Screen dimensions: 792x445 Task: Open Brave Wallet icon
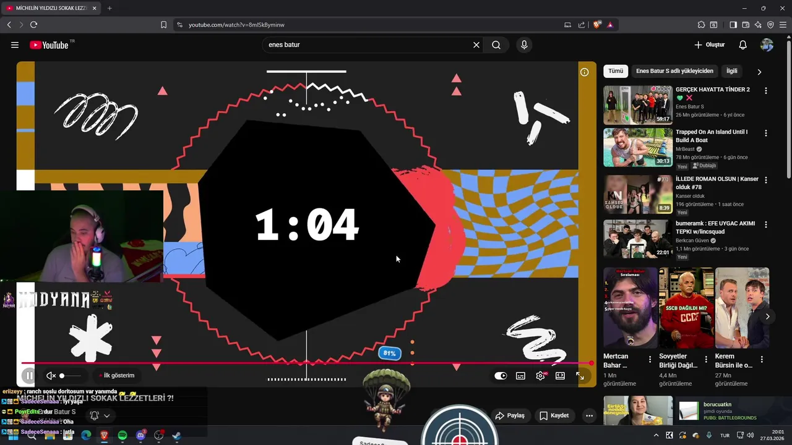click(x=746, y=25)
